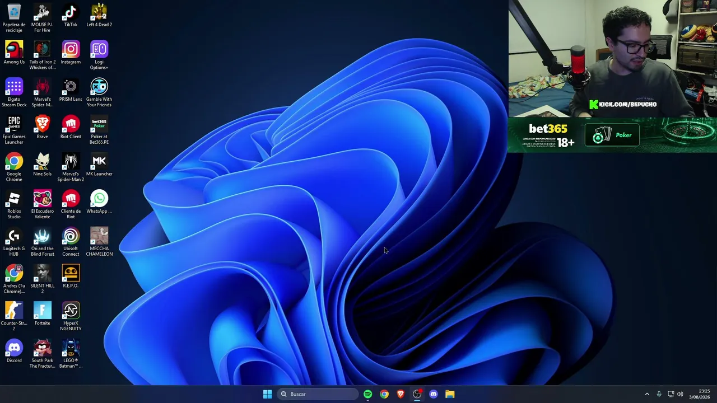Screen dimensions: 717x403
Task: Open South Park The Fractured shortcut
Action: pos(42,354)
